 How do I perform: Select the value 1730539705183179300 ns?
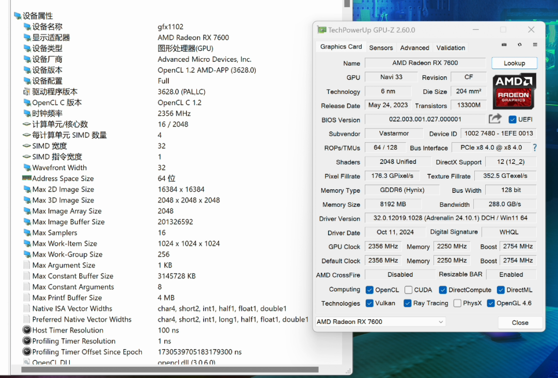[x=199, y=352]
